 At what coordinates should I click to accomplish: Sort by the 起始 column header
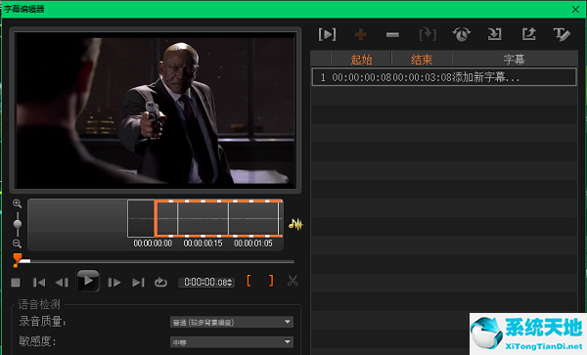361,59
